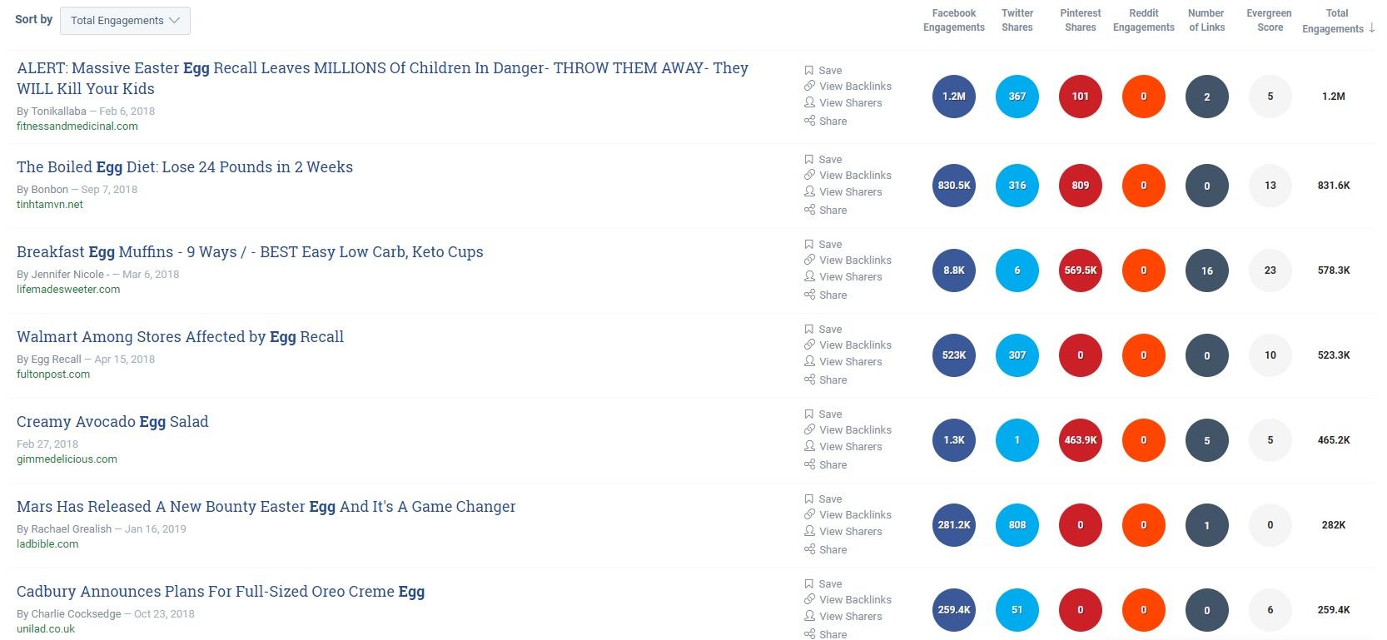Screen dimensions: 1387x640
Task: Open Creamy Avocado Egg Salad article link
Action: (x=112, y=421)
